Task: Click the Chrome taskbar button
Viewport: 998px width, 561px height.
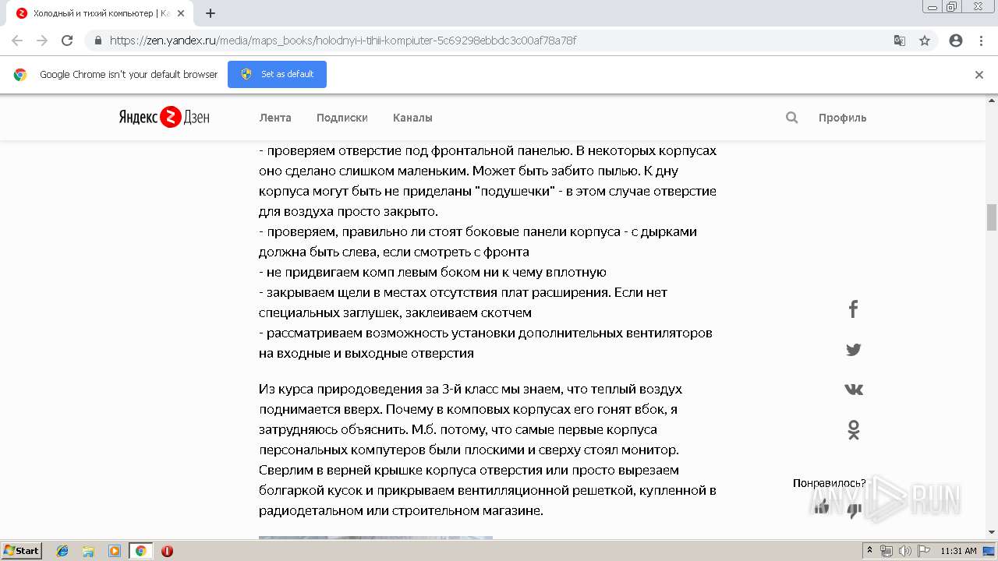Action: coord(140,551)
